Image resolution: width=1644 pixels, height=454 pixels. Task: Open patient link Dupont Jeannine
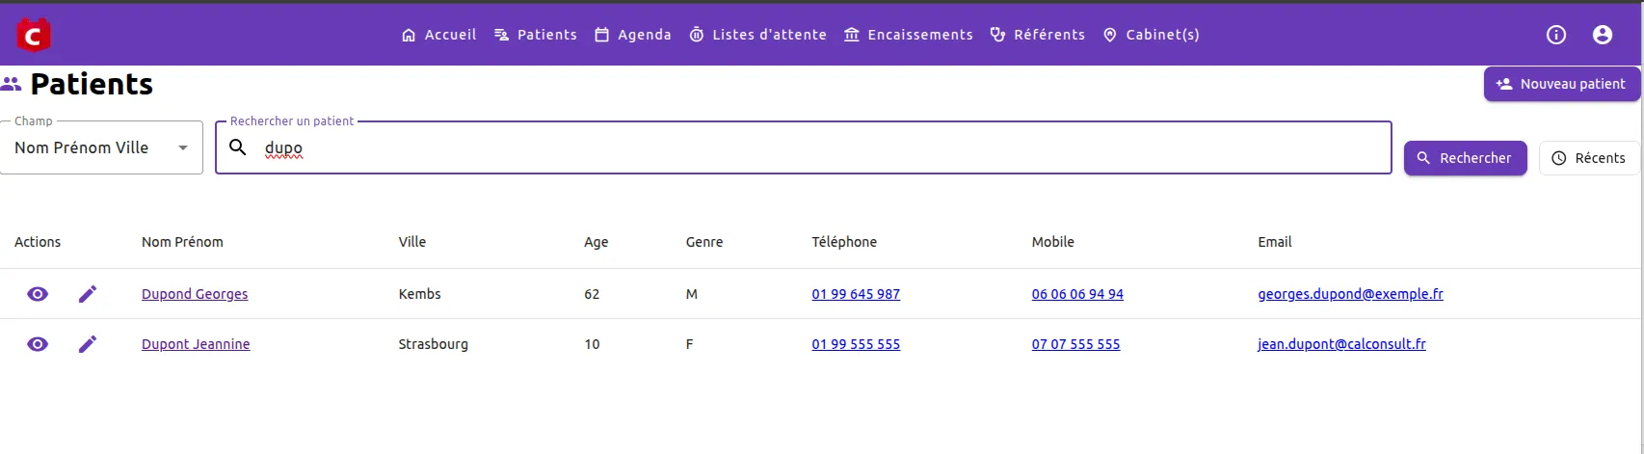[x=196, y=344]
